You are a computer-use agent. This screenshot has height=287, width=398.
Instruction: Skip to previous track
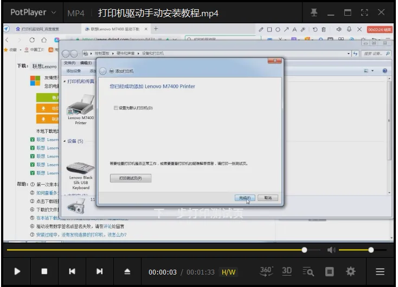[x=72, y=271]
